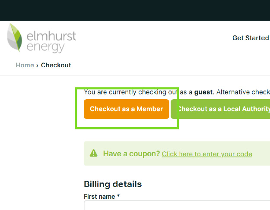The width and height of the screenshot is (270, 210).
Task: Click the Billing details heading
Action: 112,184
